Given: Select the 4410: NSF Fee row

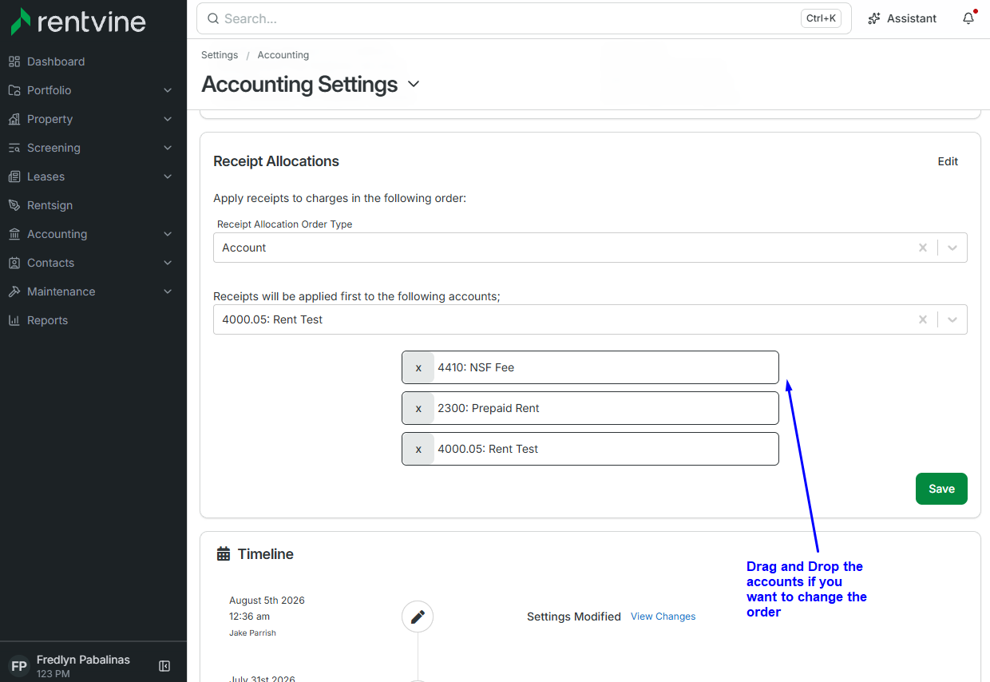Looking at the screenshot, I should [590, 367].
